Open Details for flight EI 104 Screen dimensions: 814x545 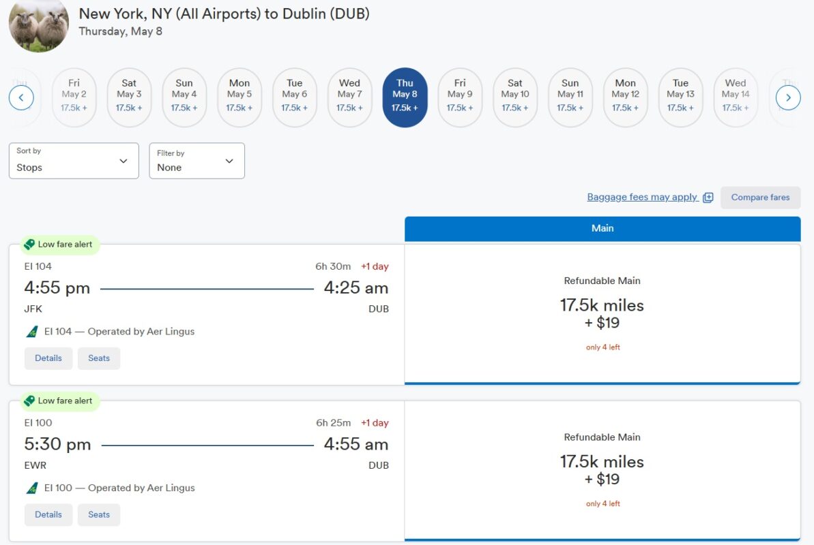[x=48, y=358]
